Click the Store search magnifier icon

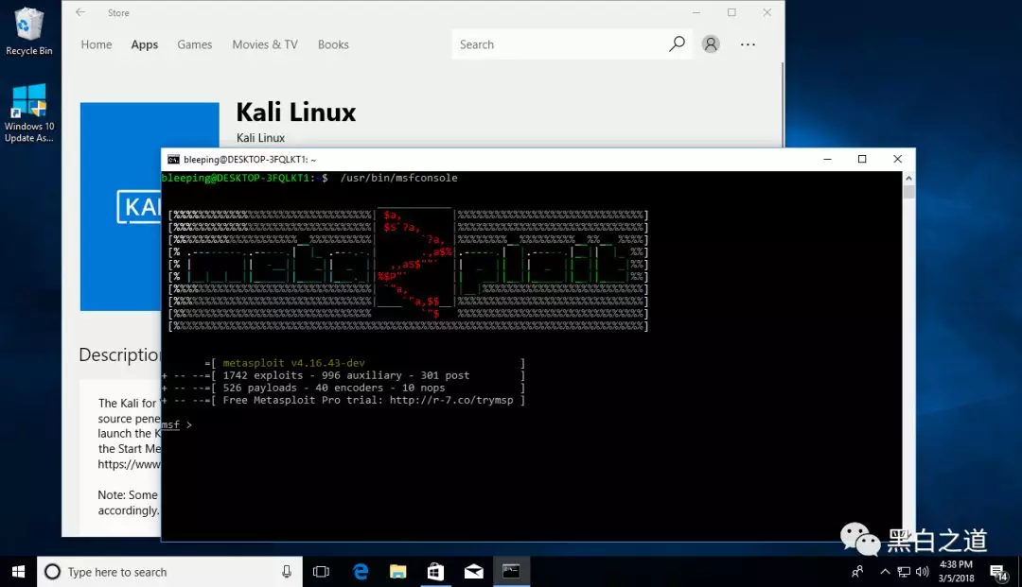point(676,44)
